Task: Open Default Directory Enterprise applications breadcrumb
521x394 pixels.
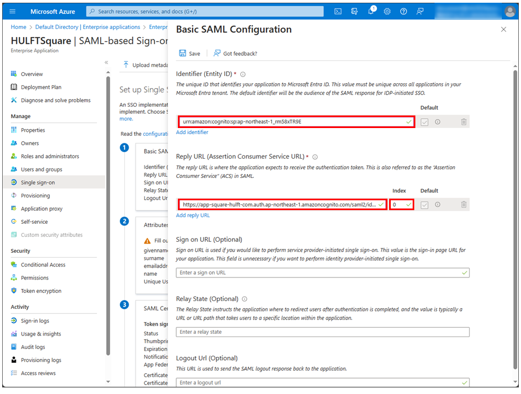Action: [88, 27]
